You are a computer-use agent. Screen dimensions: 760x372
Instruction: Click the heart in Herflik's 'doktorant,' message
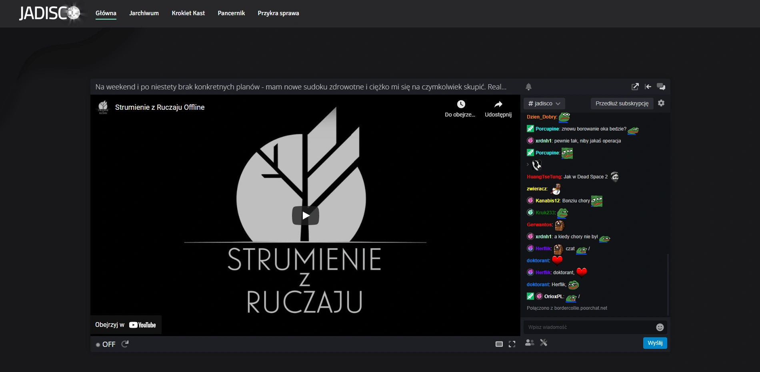pyautogui.click(x=582, y=272)
